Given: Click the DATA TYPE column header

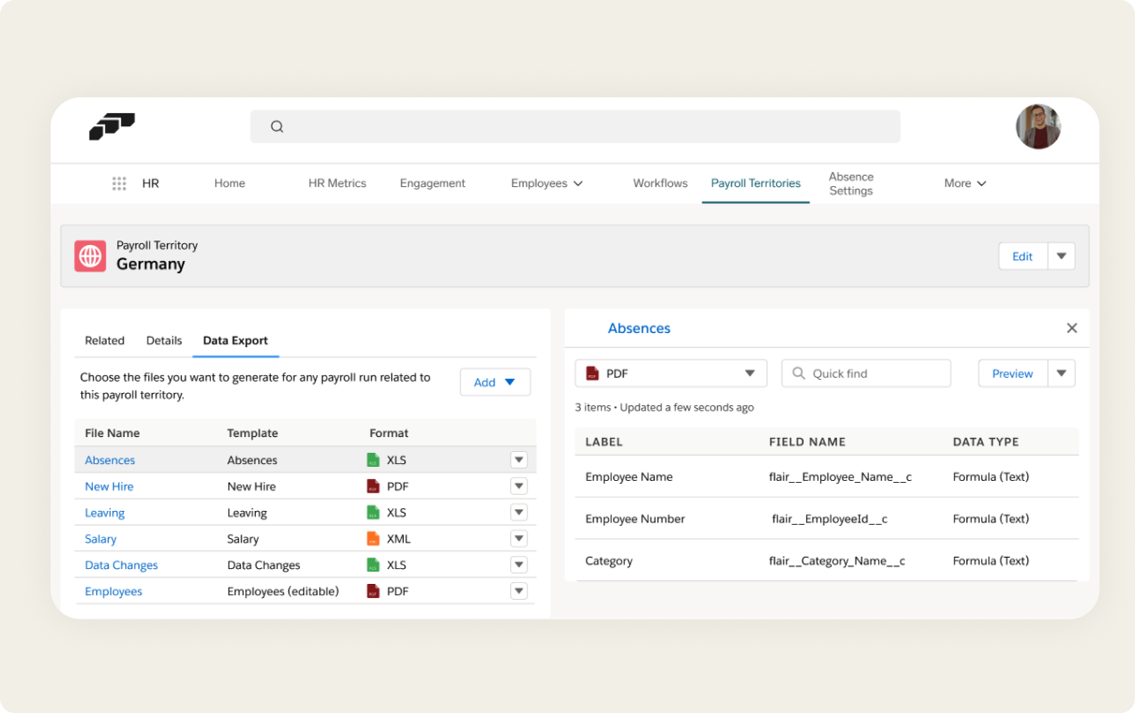Looking at the screenshot, I should click(986, 442).
